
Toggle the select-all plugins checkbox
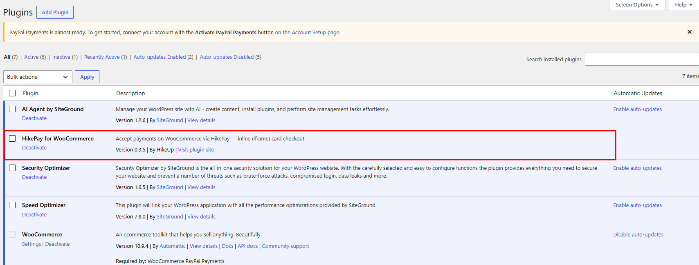(x=12, y=93)
